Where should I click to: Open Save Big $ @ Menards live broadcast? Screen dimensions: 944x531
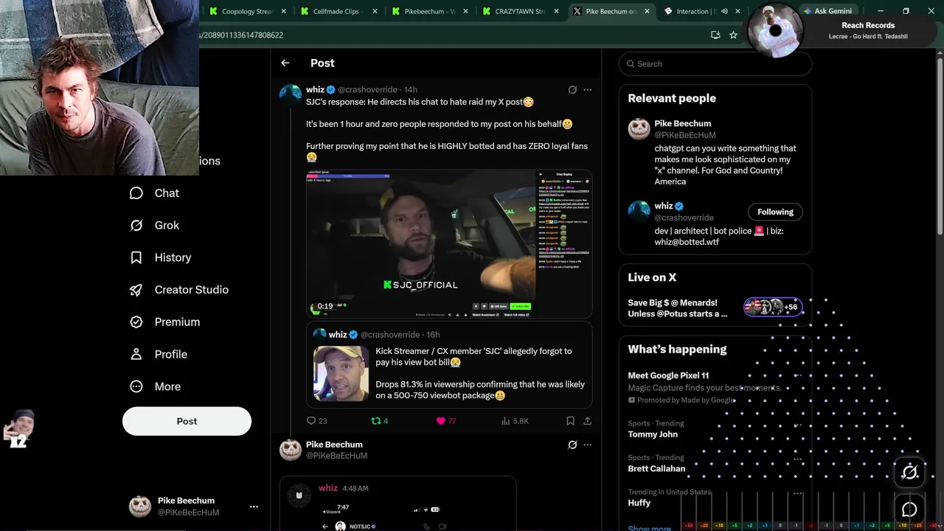pos(677,308)
